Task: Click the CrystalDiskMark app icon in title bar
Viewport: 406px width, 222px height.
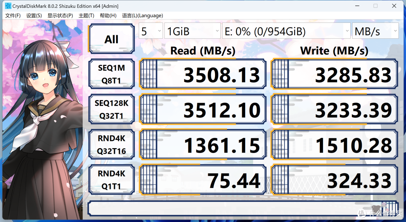Action: (8, 6)
